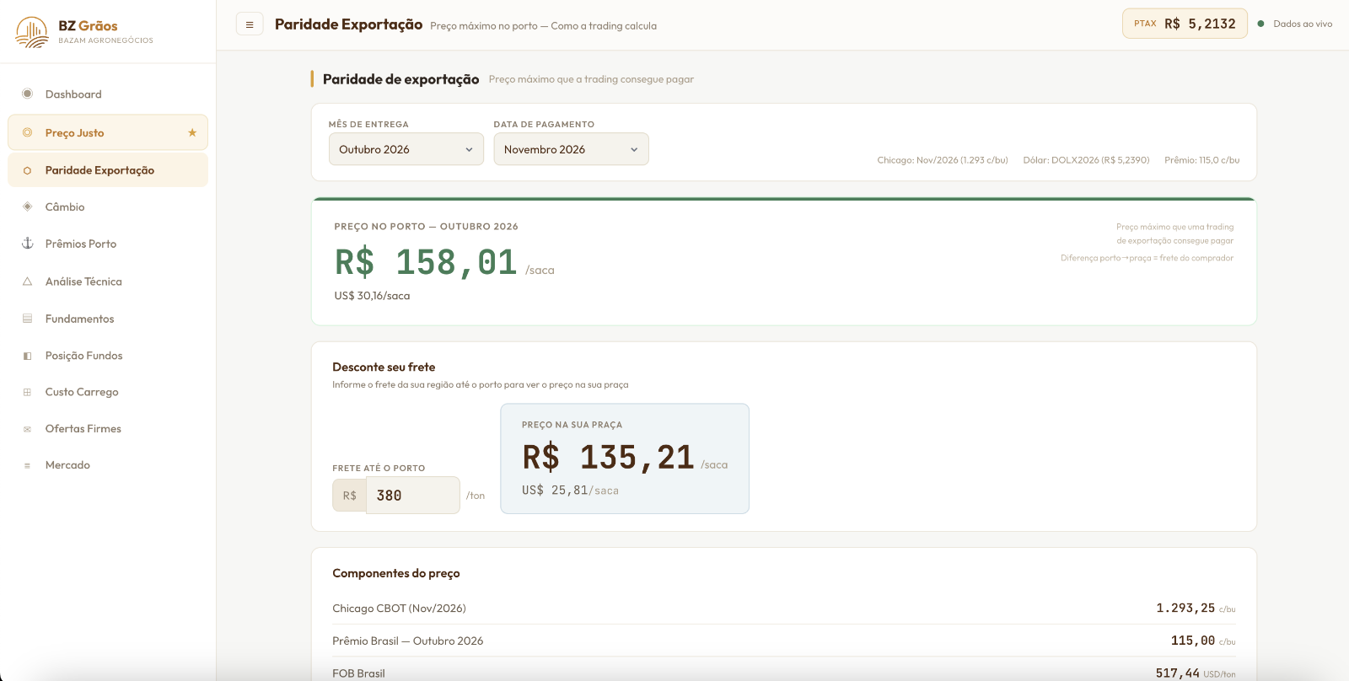Open the Fundamentos page
This screenshot has height=681, width=1349.
(108, 319)
